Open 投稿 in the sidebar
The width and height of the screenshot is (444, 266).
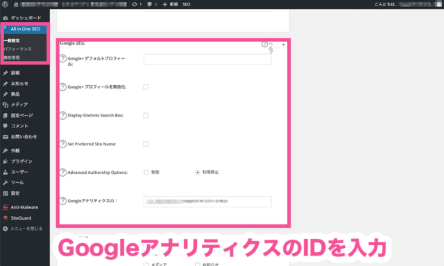[x=15, y=73]
